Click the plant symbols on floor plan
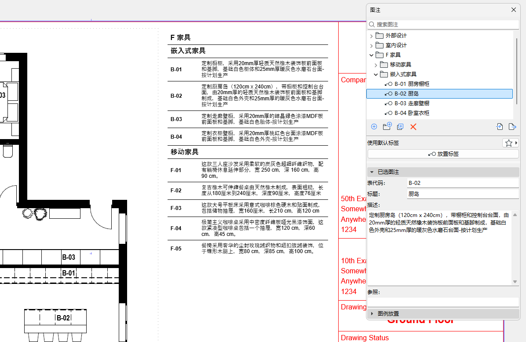Image resolution: width=526 pixels, height=342 pixels. pyautogui.click(x=35, y=214)
